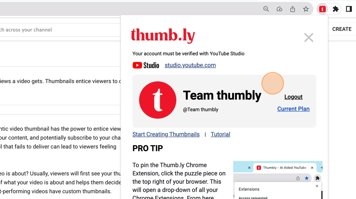The width and height of the screenshot is (356, 199).
Task: Open the Tutorial link
Action: (221, 134)
